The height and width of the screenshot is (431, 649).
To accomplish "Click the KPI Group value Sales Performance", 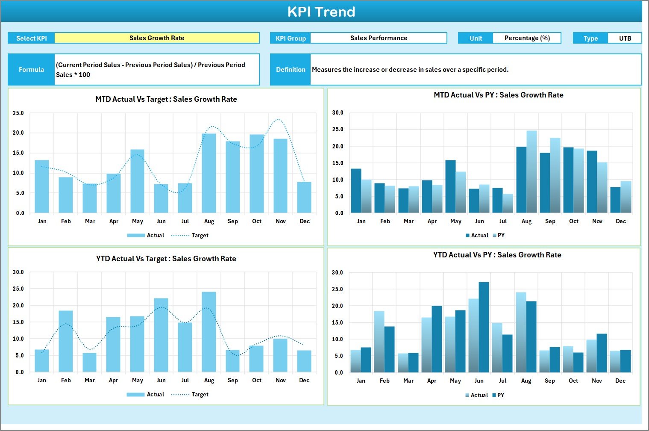I will click(x=379, y=38).
